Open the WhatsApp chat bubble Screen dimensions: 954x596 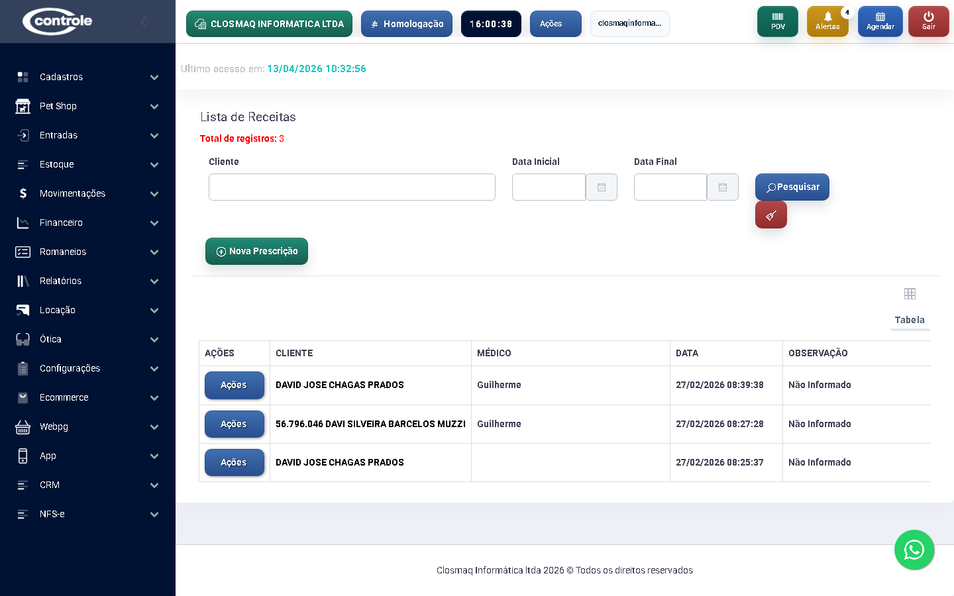tap(914, 550)
